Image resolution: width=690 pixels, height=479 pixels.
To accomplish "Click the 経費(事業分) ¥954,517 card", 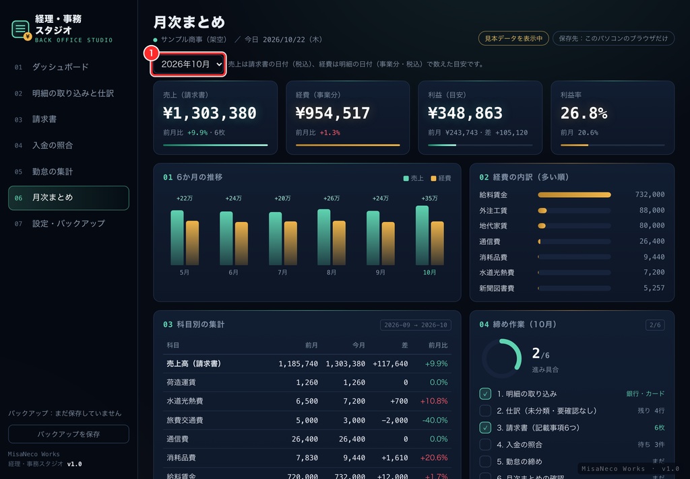I will point(348,117).
